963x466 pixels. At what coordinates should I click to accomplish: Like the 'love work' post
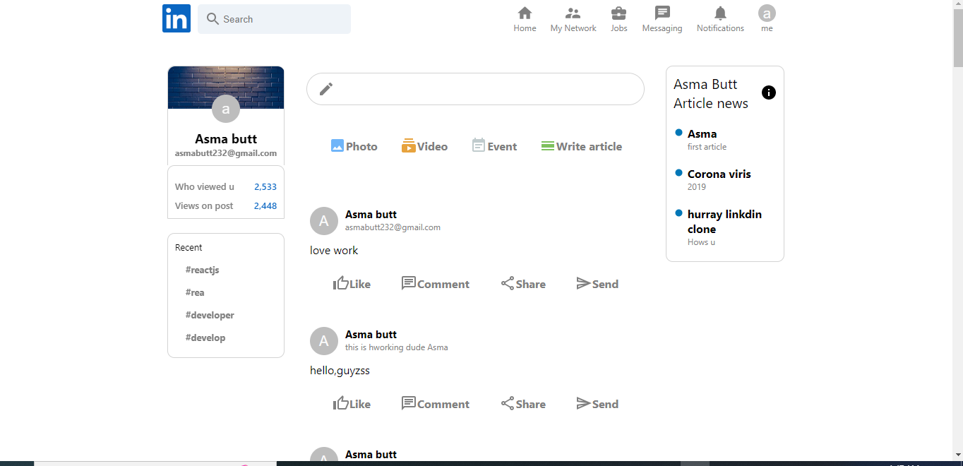pos(352,284)
